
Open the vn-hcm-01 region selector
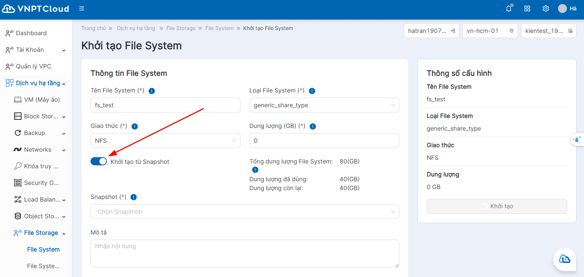pos(490,31)
